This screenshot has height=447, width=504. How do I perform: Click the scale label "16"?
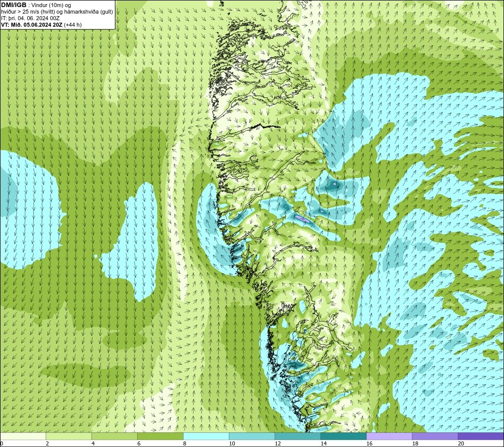point(369,444)
